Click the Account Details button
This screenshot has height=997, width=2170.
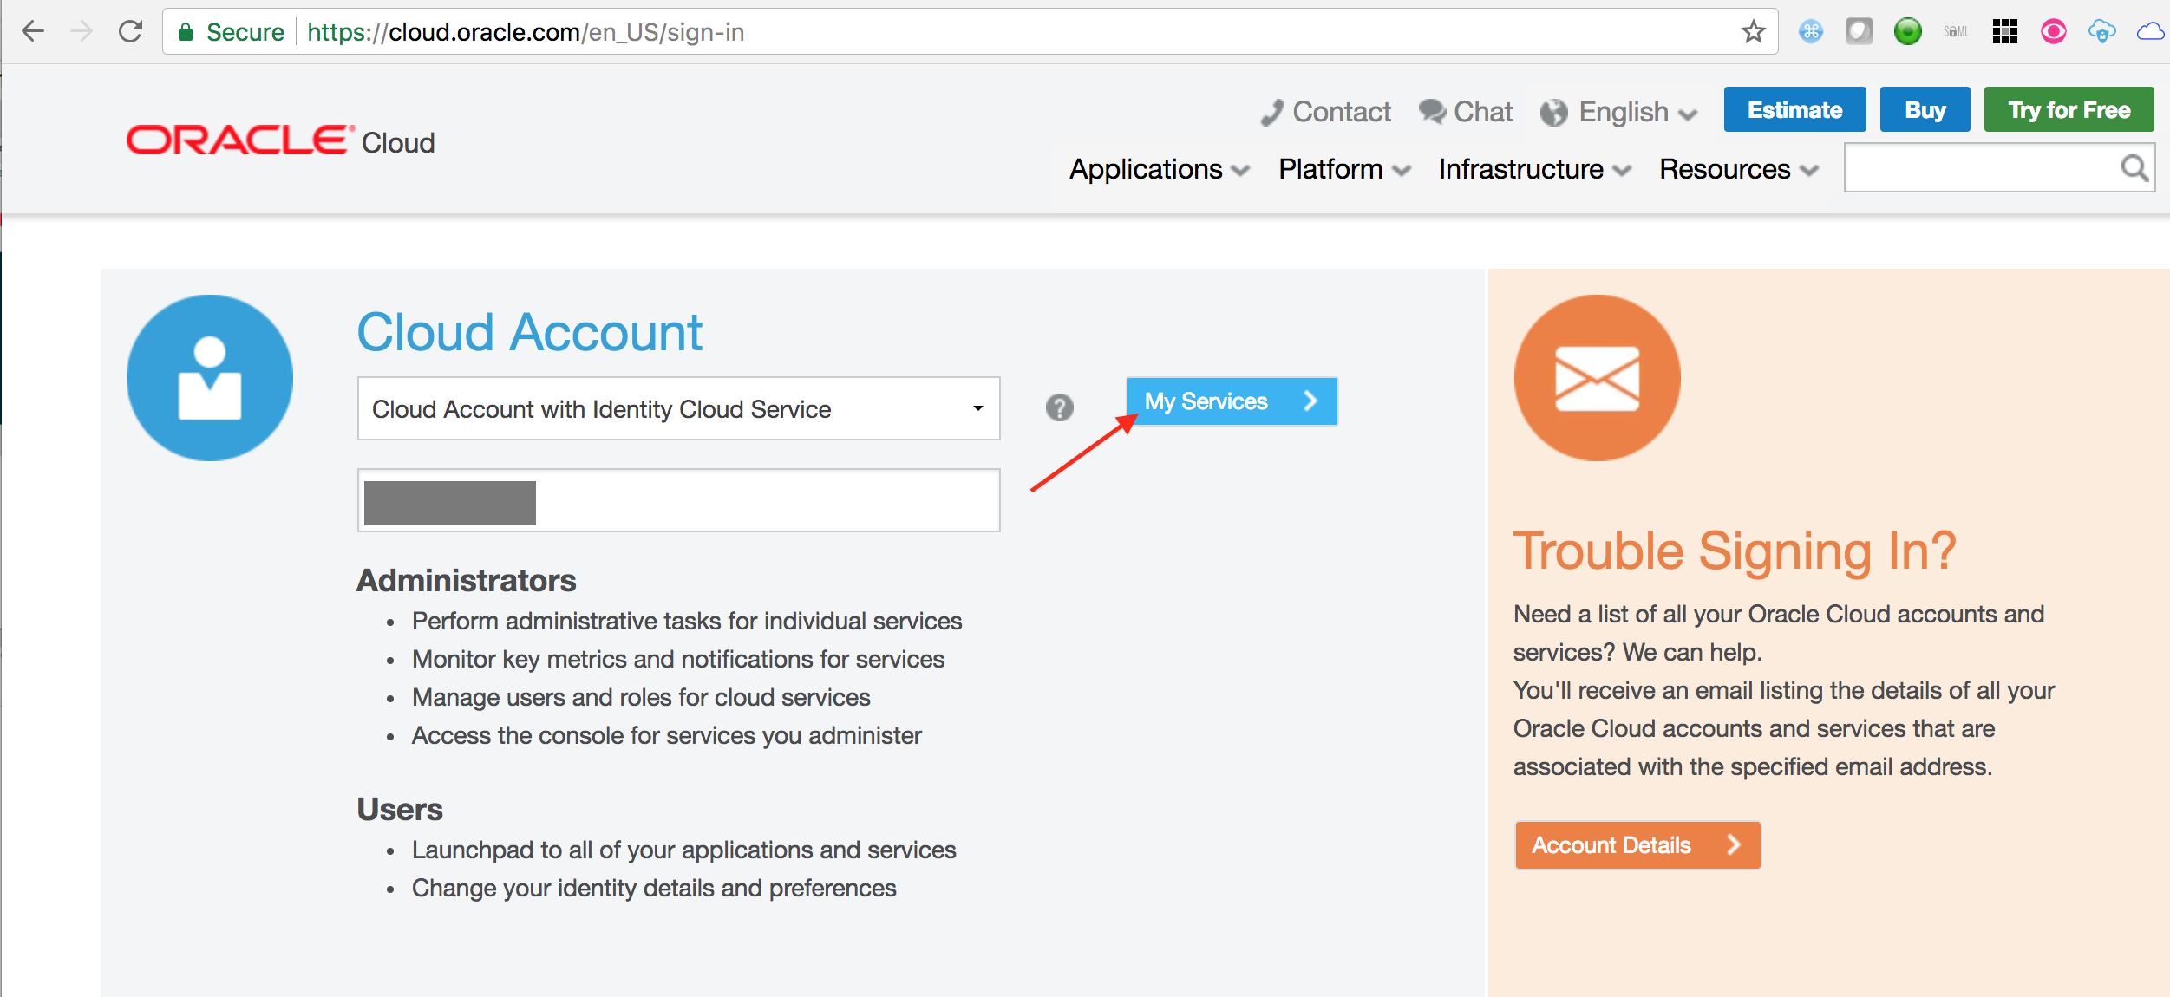click(1637, 845)
